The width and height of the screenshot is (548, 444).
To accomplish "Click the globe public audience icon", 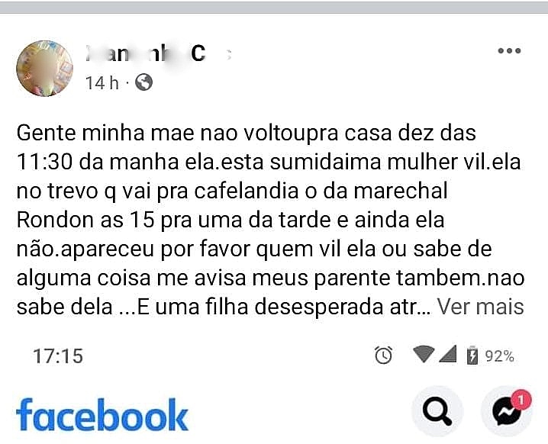I will (x=143, y=82).
